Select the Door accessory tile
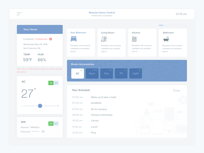The image size is (204, 153). pyautogui.click(x=92, y=73)
